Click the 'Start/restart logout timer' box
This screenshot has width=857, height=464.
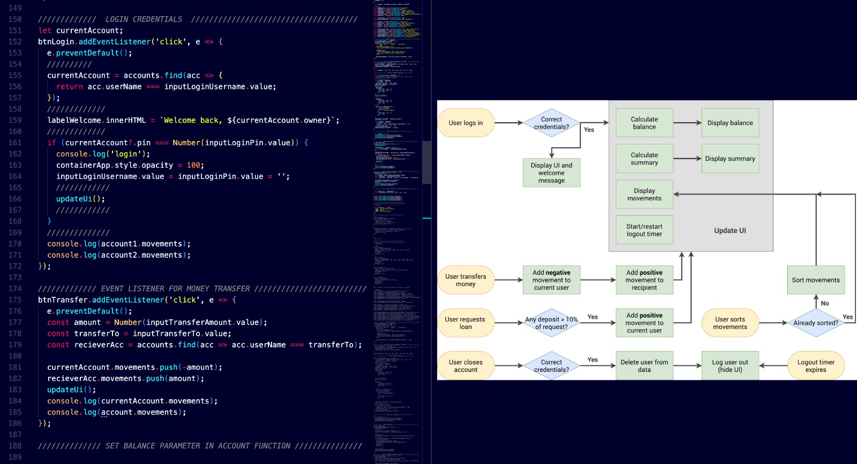point(644,230)
